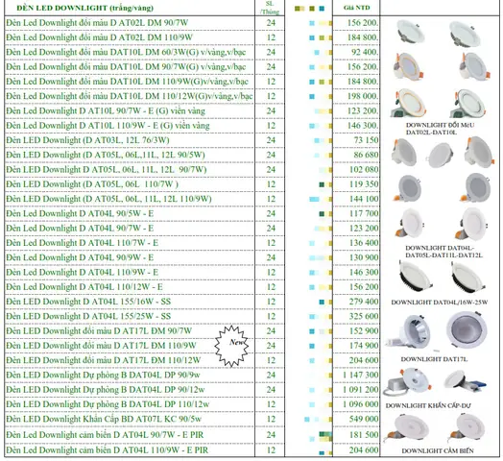Select row 'D AT02L DM 110/9W'
The image size is (503, 461).
[99, 37]
